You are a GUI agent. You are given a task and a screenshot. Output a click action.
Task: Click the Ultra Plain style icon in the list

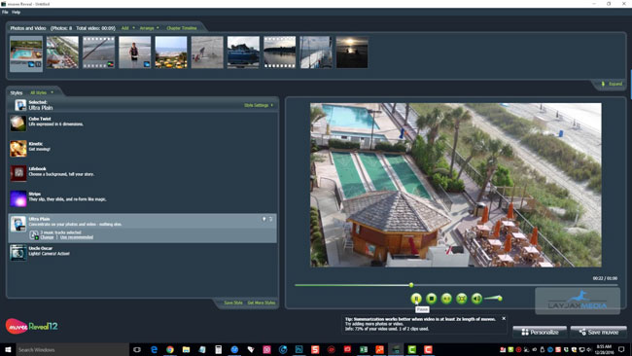(18, 224)
